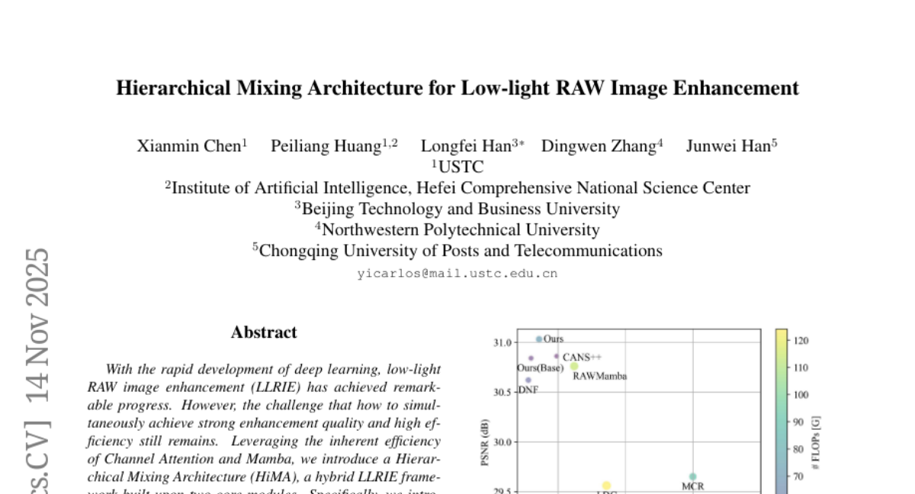Click the DNF data point label
The height and width of the screenshot is (494, 915).
[528, 390]
